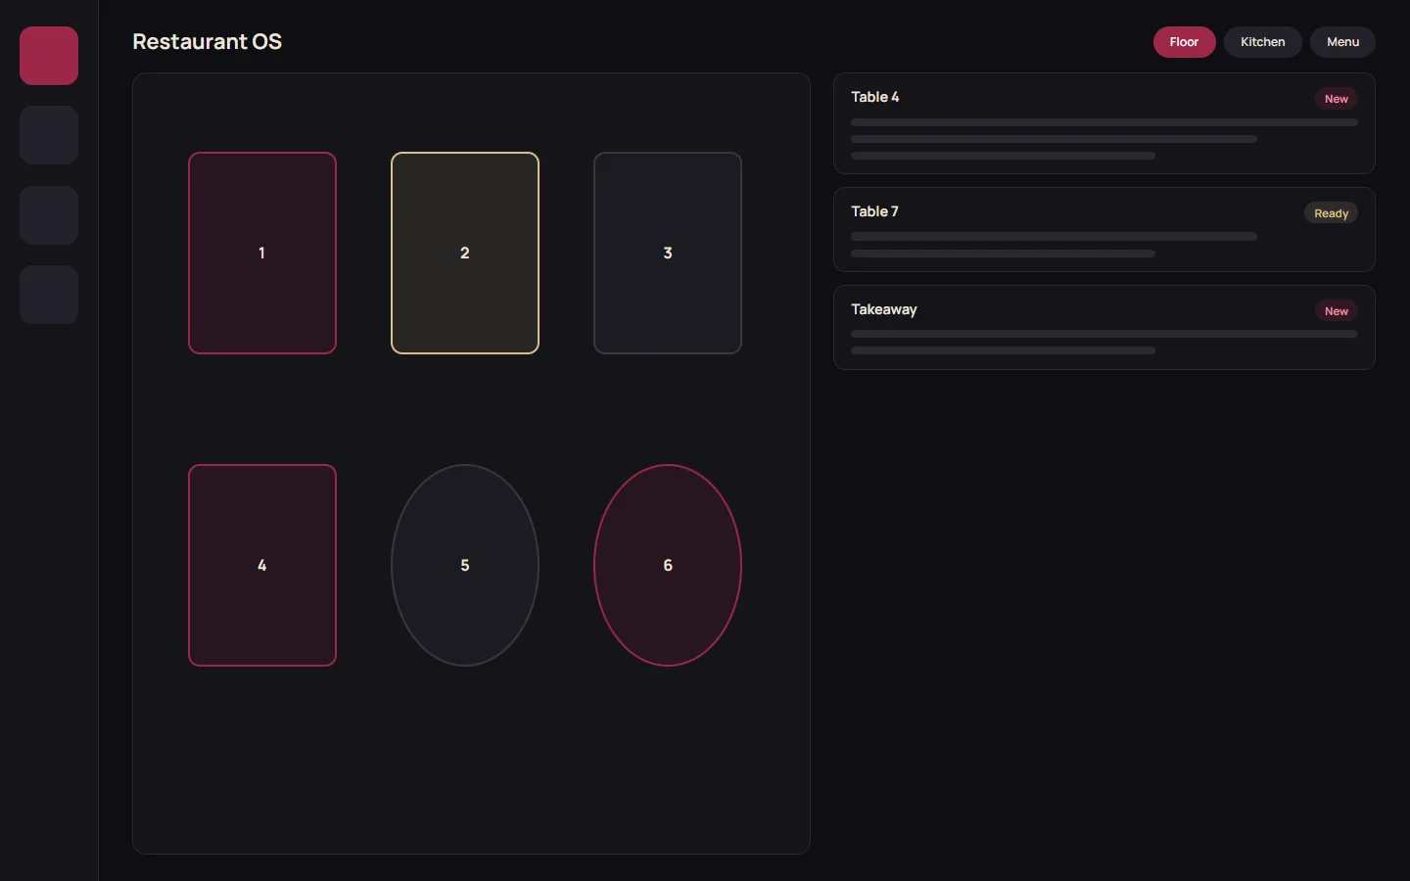Open the Table 7 order card
The width and height of the screenshot is (1410, 881).
point(1104,229)
